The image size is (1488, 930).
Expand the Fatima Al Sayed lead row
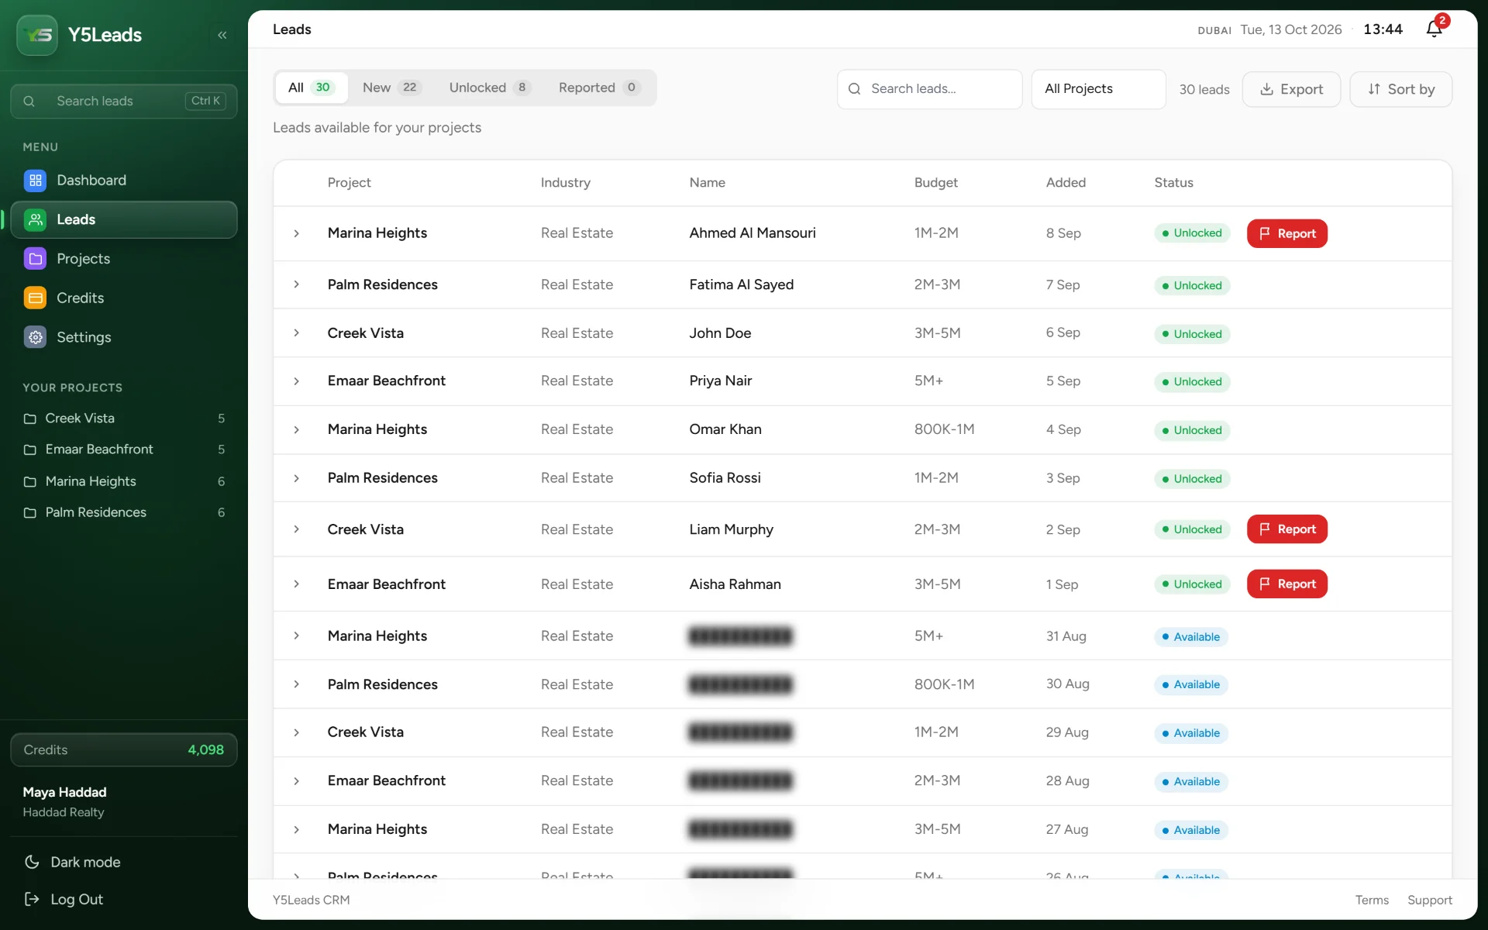(296, 284)
